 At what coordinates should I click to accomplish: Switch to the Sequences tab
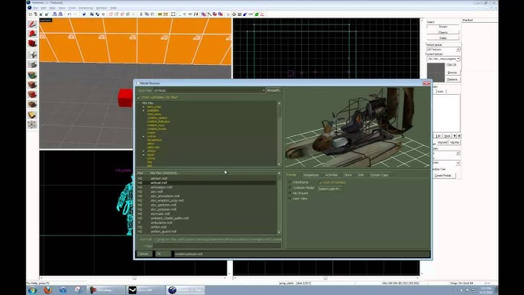[311, 175]
